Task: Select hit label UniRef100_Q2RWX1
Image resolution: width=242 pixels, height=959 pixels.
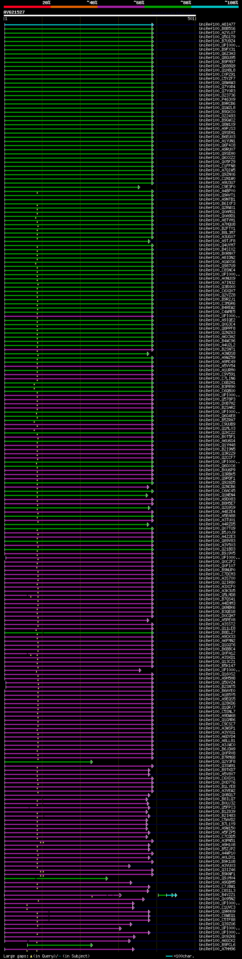Action: coord(217,208)
